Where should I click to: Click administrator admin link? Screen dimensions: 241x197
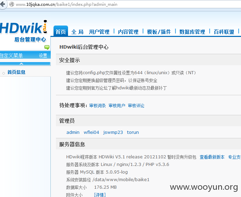pos(73,132)
